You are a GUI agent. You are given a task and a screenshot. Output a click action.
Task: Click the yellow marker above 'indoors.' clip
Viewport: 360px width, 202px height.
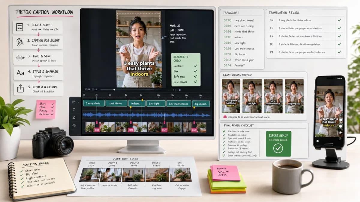click(x=142, y=99)
